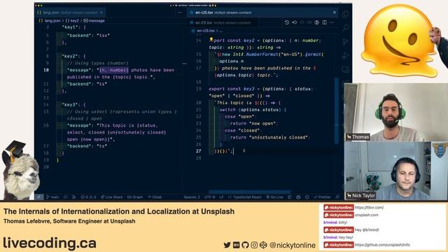Viewport: 448px width, 252px height.
Task: Click the DEV icon in footer
Action: click(237, 245)
